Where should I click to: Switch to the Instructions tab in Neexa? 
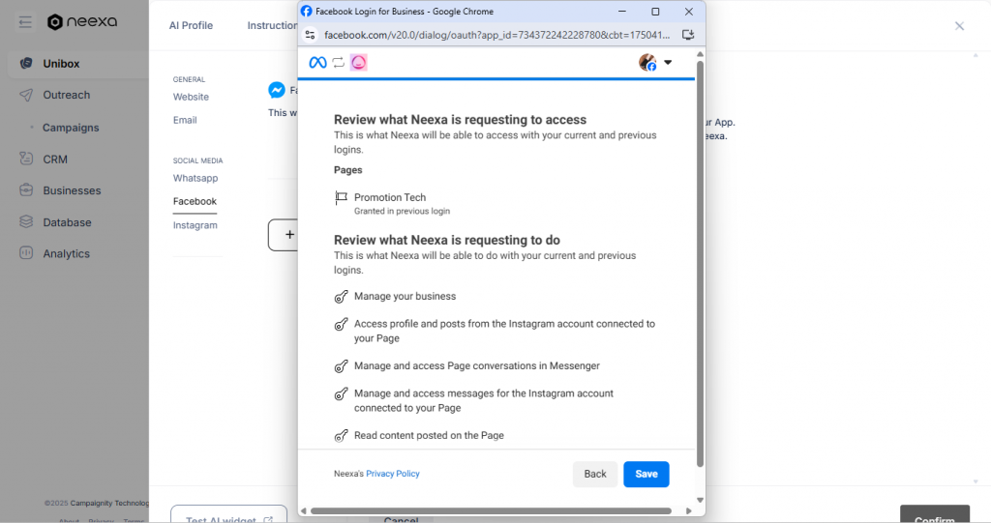(x=272, y=25)
